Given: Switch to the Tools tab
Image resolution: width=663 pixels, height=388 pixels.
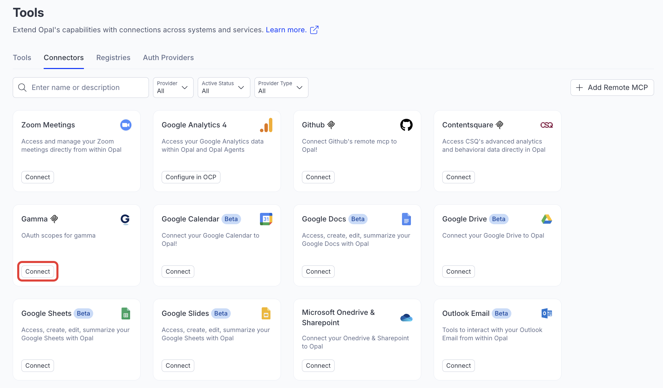Looking at the screenshot, I should (22, 58).
